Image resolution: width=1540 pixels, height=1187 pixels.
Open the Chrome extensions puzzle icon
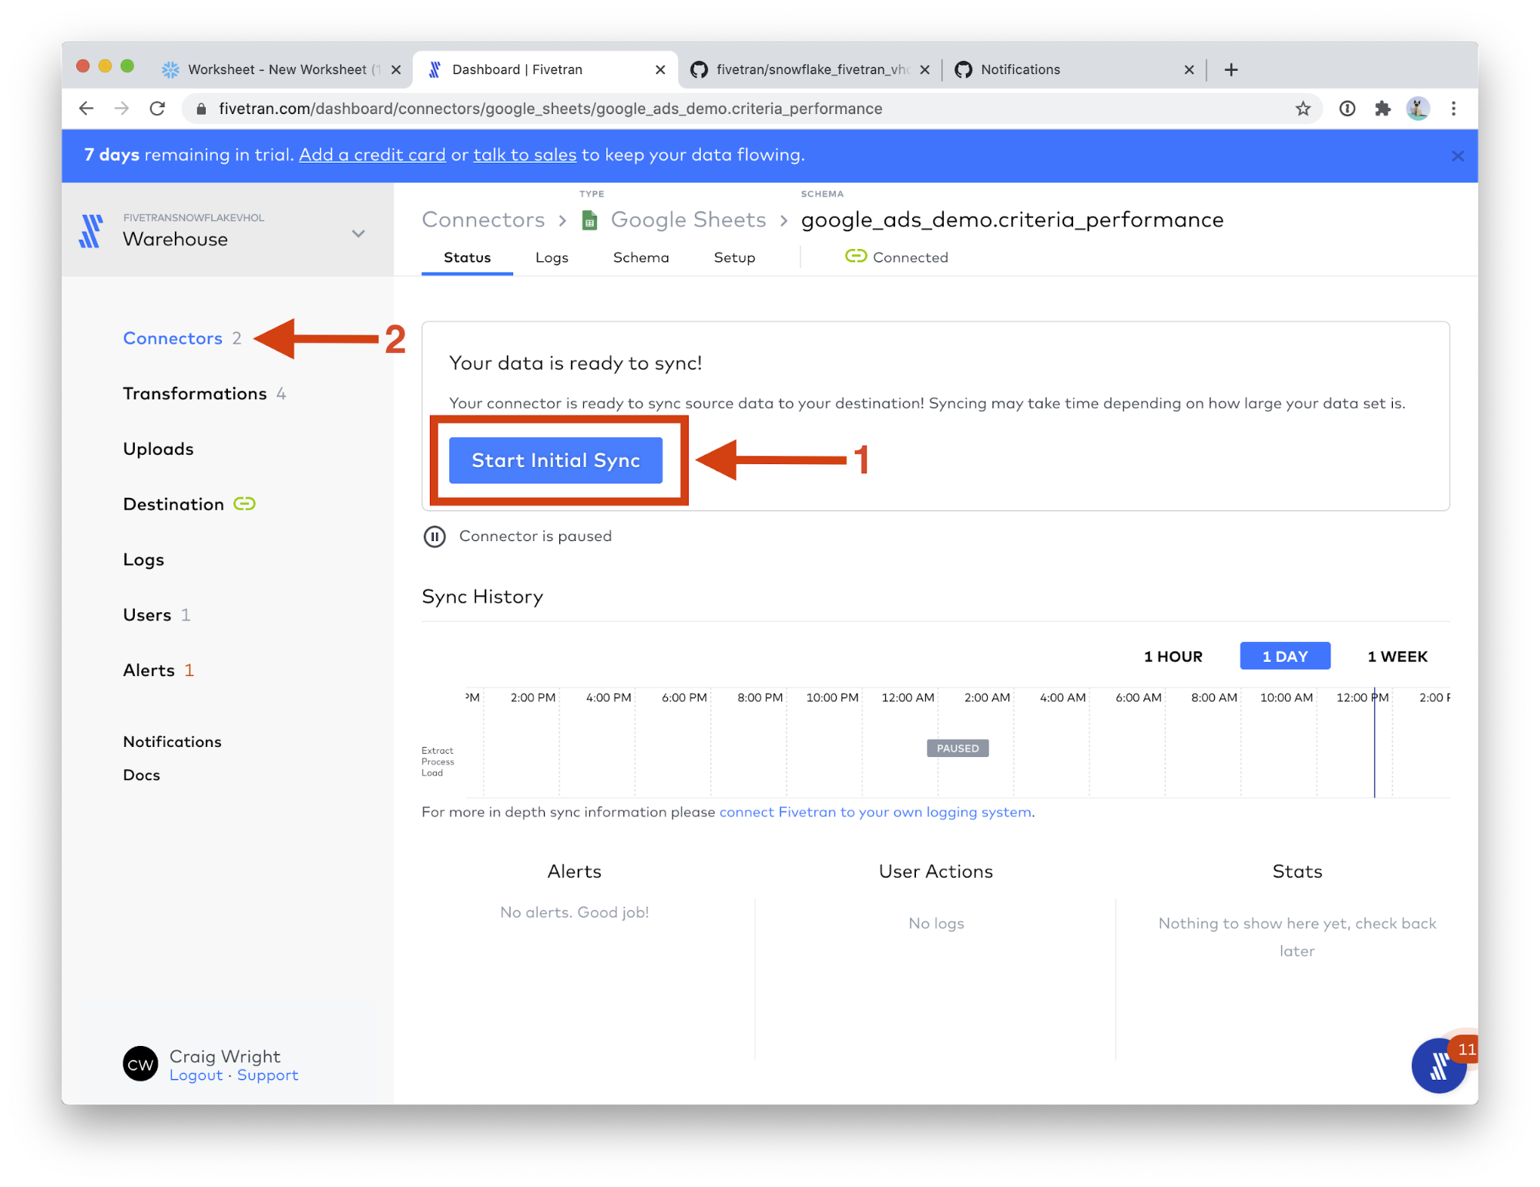point(1383,109)
